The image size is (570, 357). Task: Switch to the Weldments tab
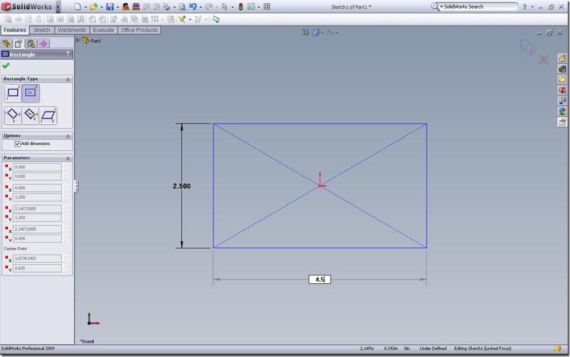point(72,30)
